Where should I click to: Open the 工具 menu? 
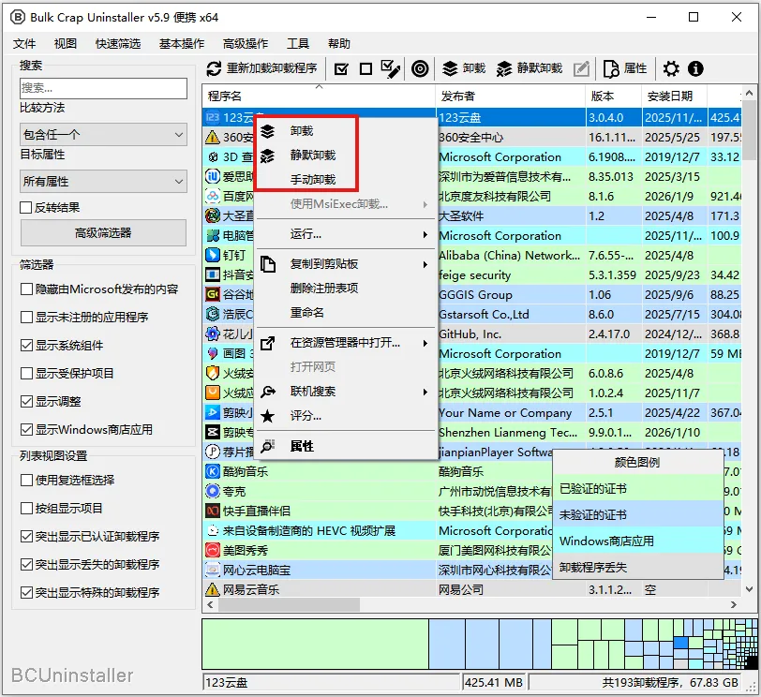(x=298, y=44)
